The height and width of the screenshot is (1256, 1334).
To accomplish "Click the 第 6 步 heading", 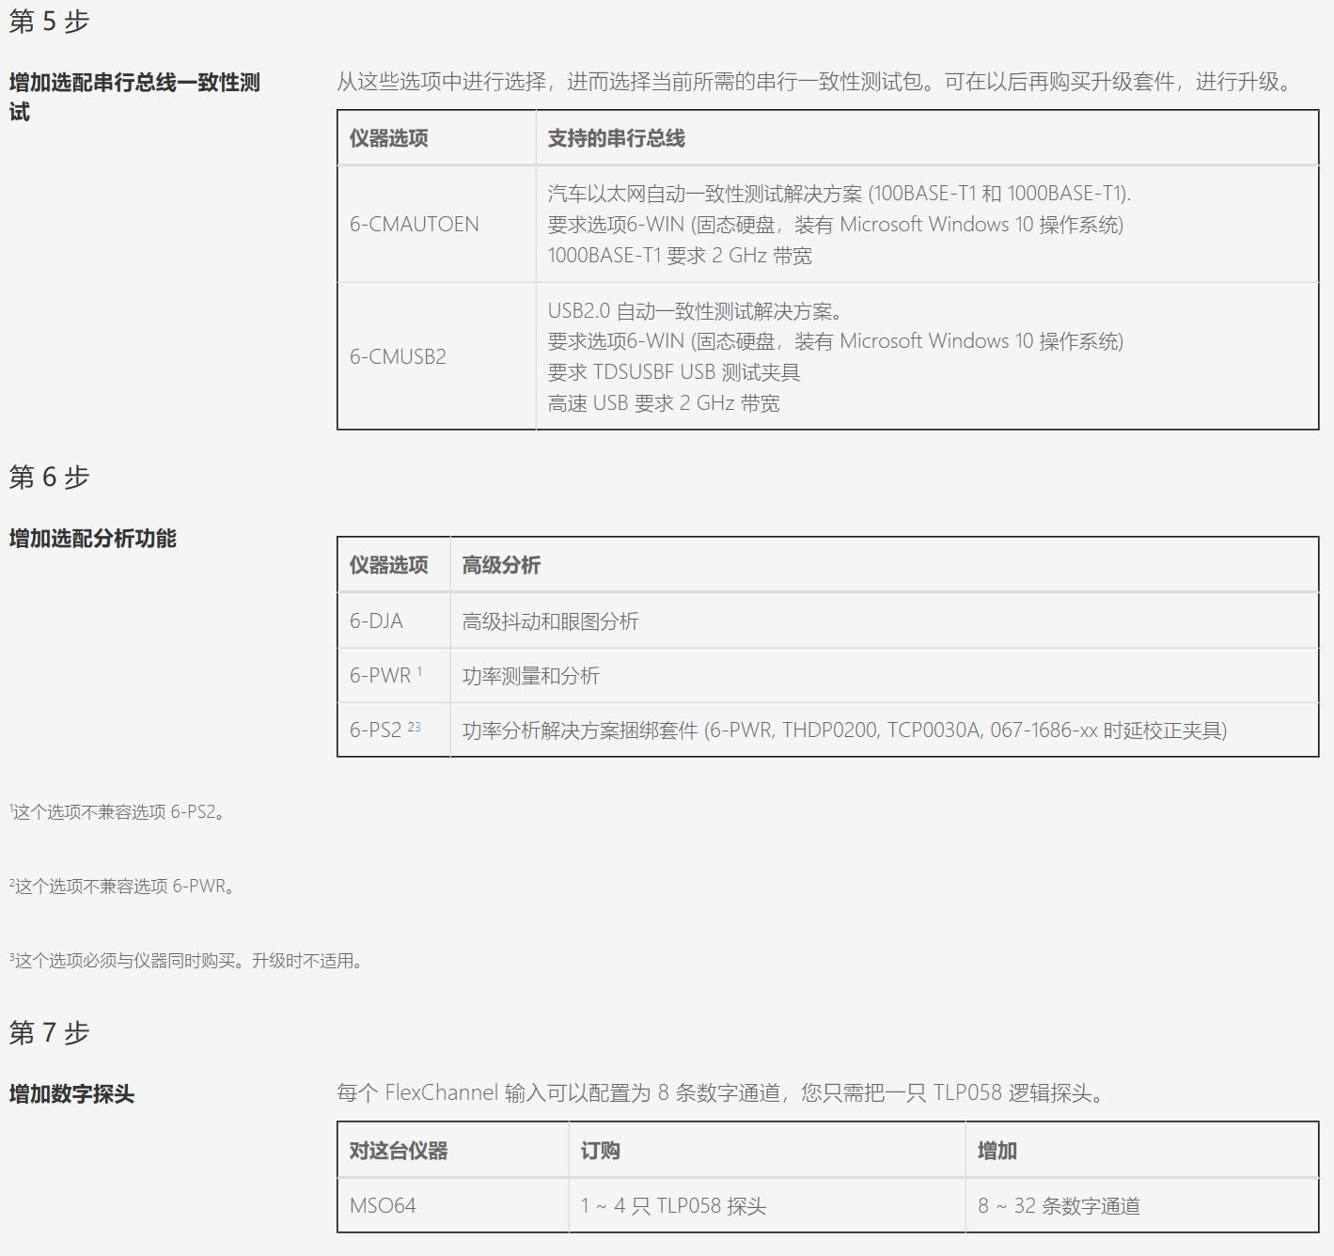I will [49, 478].
